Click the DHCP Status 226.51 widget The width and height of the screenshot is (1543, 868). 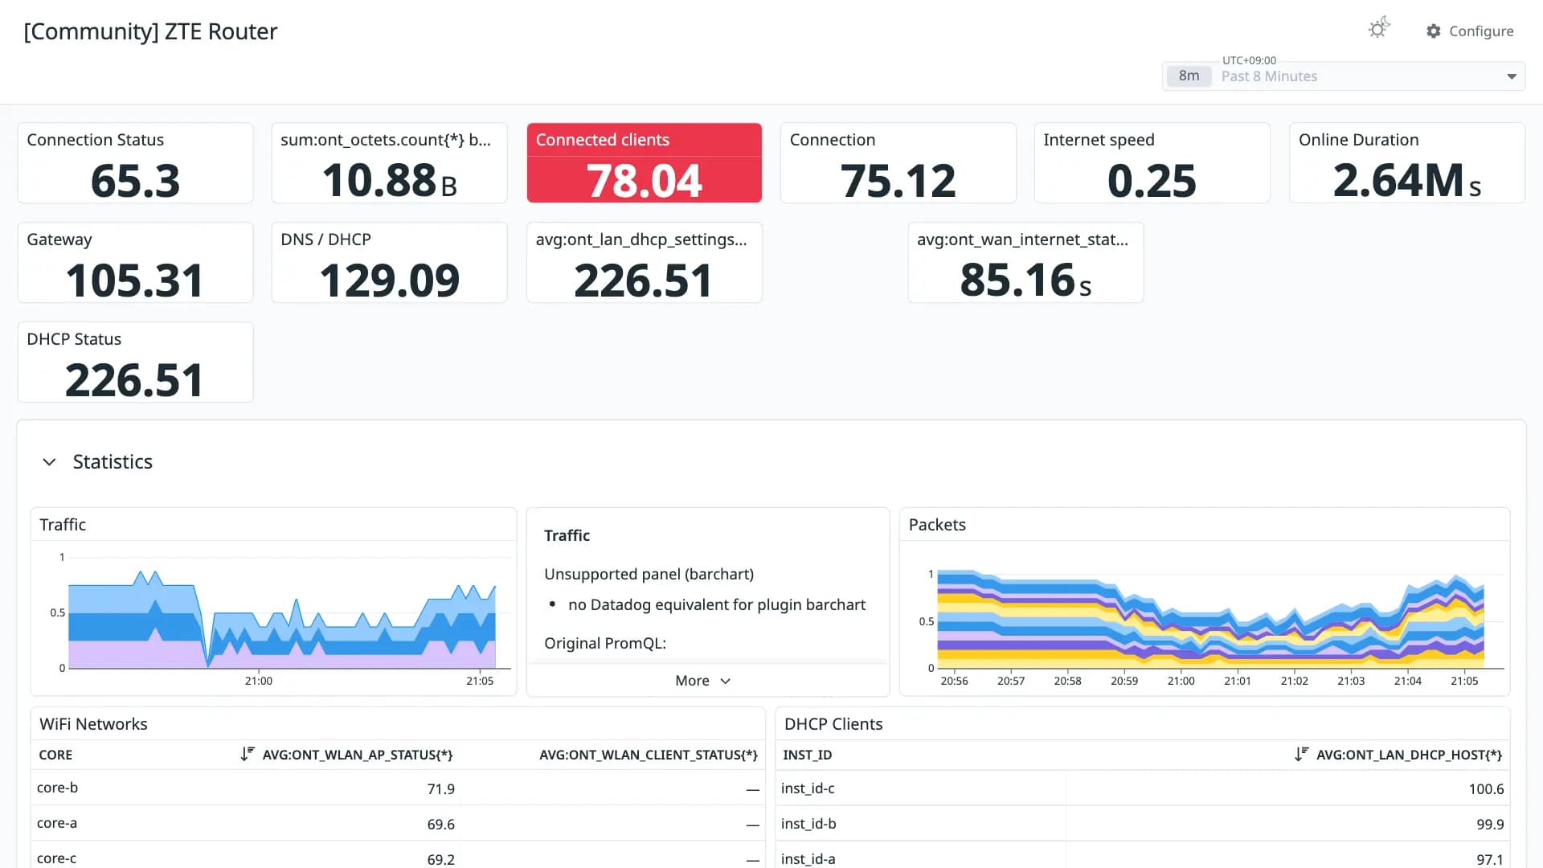coord(135,362)
